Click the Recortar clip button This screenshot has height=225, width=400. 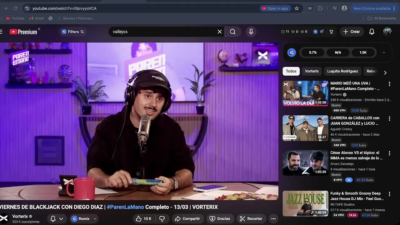click(251, 219)
